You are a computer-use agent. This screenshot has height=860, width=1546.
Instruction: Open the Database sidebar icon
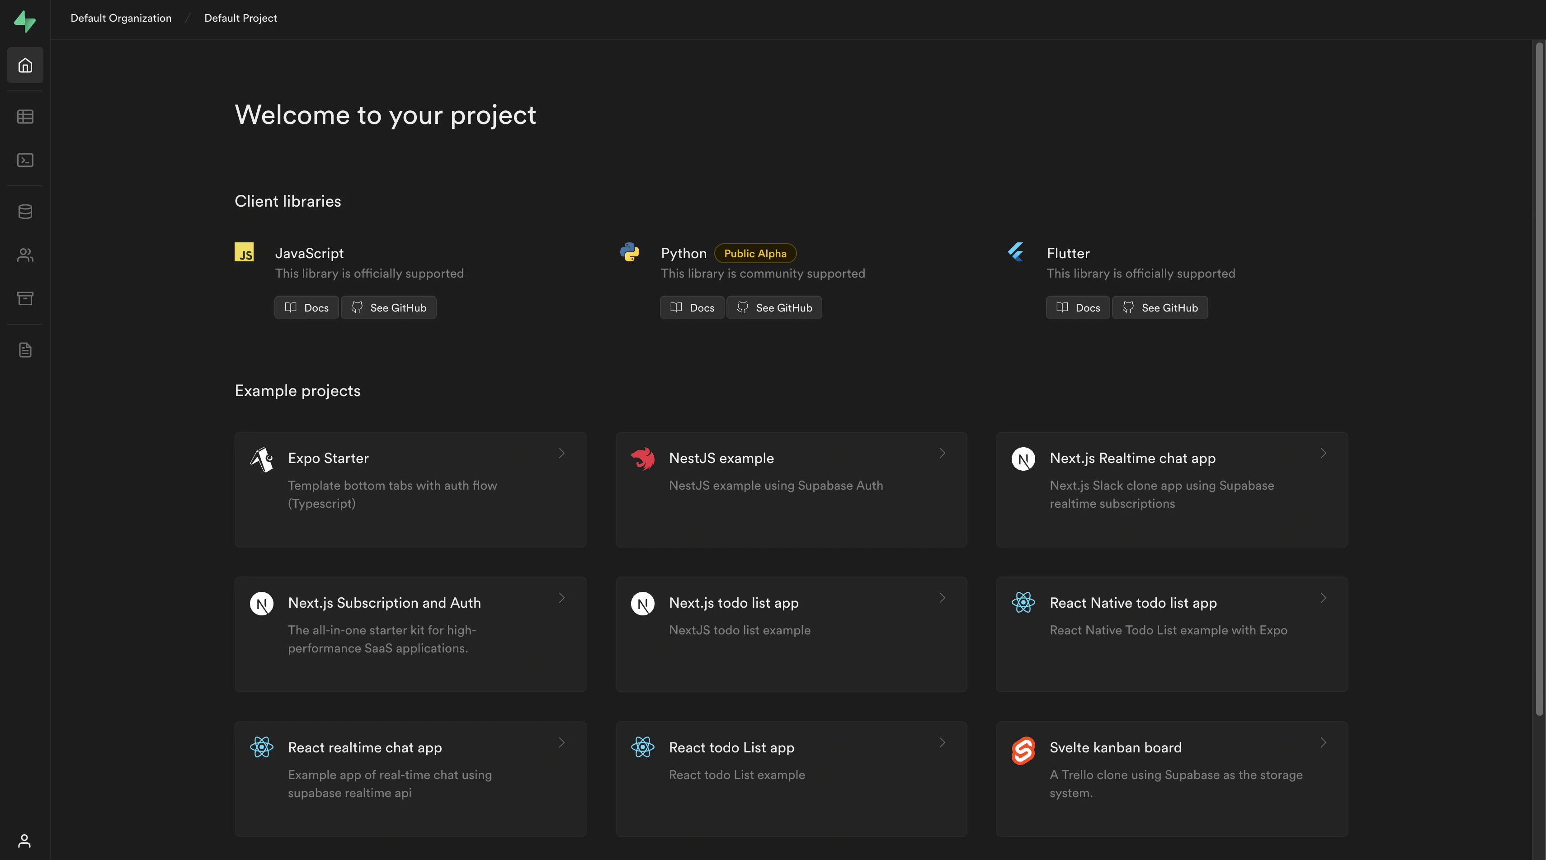point(25,211)
